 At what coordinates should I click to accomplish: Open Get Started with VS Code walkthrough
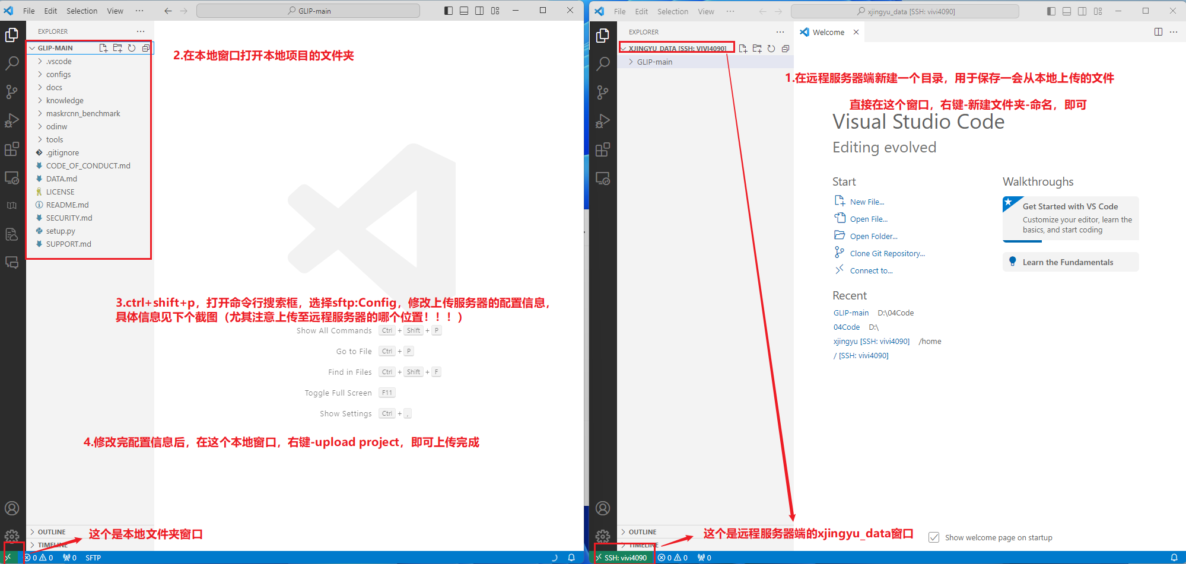tap(1071, 219)
